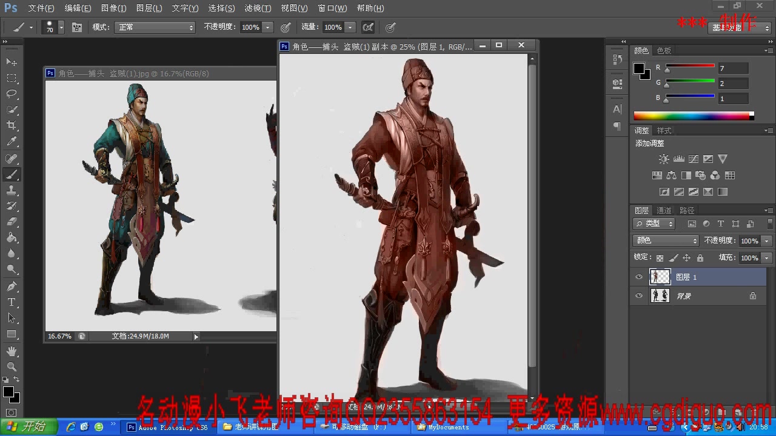Open brush preset picker arrow
Viewport: 776px width, 436px height.
coord(61,27)
